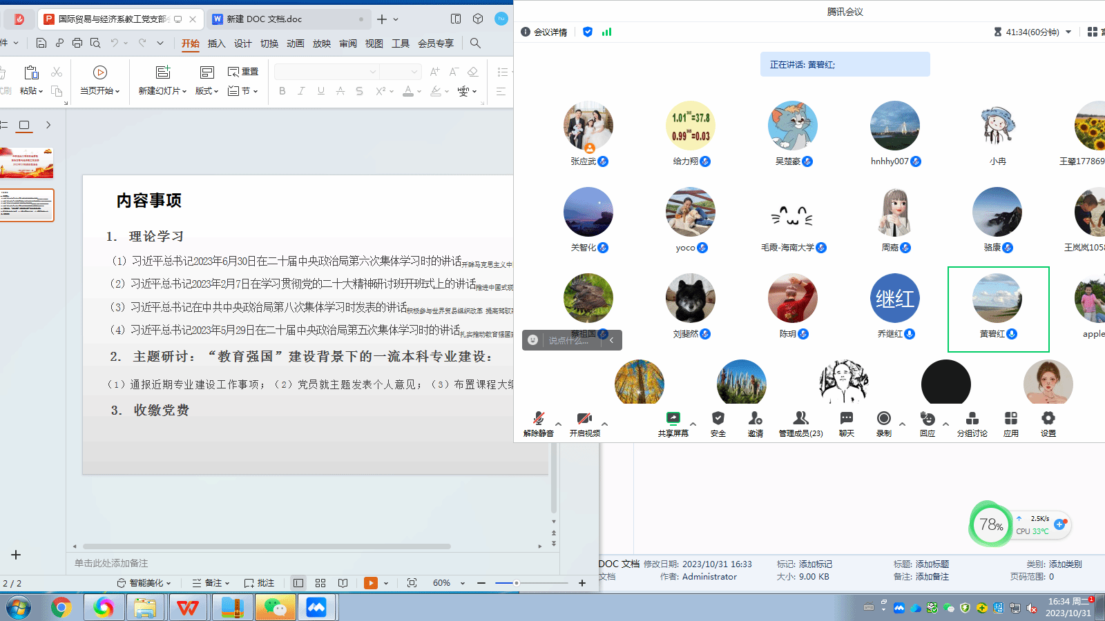
Task: Click the Invite (邀请) icon
Action: pos(755,419)
